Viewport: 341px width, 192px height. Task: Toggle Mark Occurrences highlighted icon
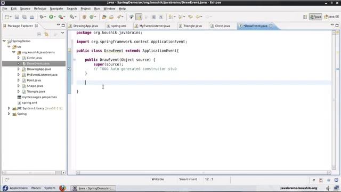139,17
